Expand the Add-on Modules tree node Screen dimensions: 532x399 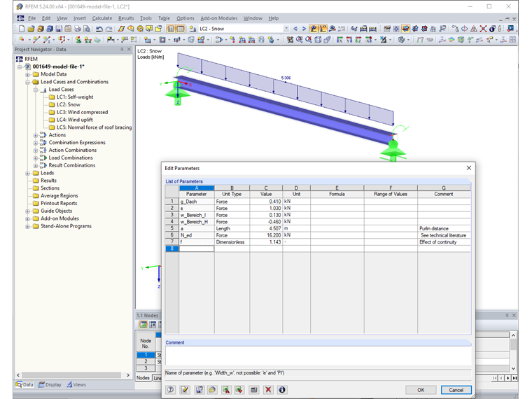28,218
